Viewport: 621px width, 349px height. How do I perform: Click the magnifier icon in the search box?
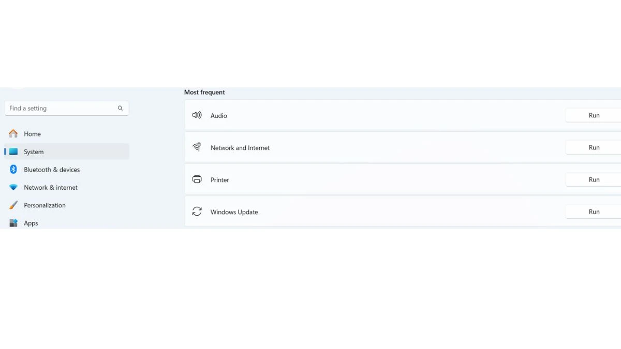pyautogui.click(x=120, y=108)
